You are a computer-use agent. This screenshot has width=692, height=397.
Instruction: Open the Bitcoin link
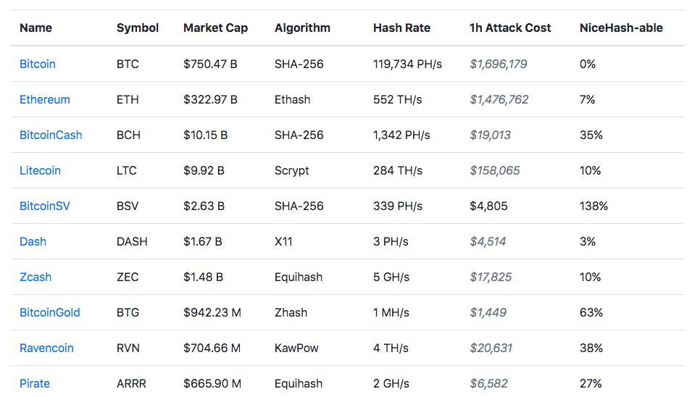point(37,64)
